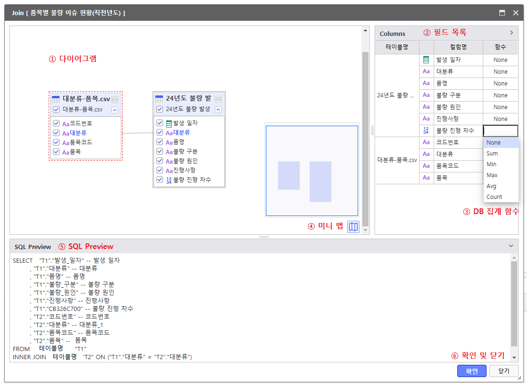Click the 닫기 button
The width and height of the screenshot is (530, 387).
point(504,371)
